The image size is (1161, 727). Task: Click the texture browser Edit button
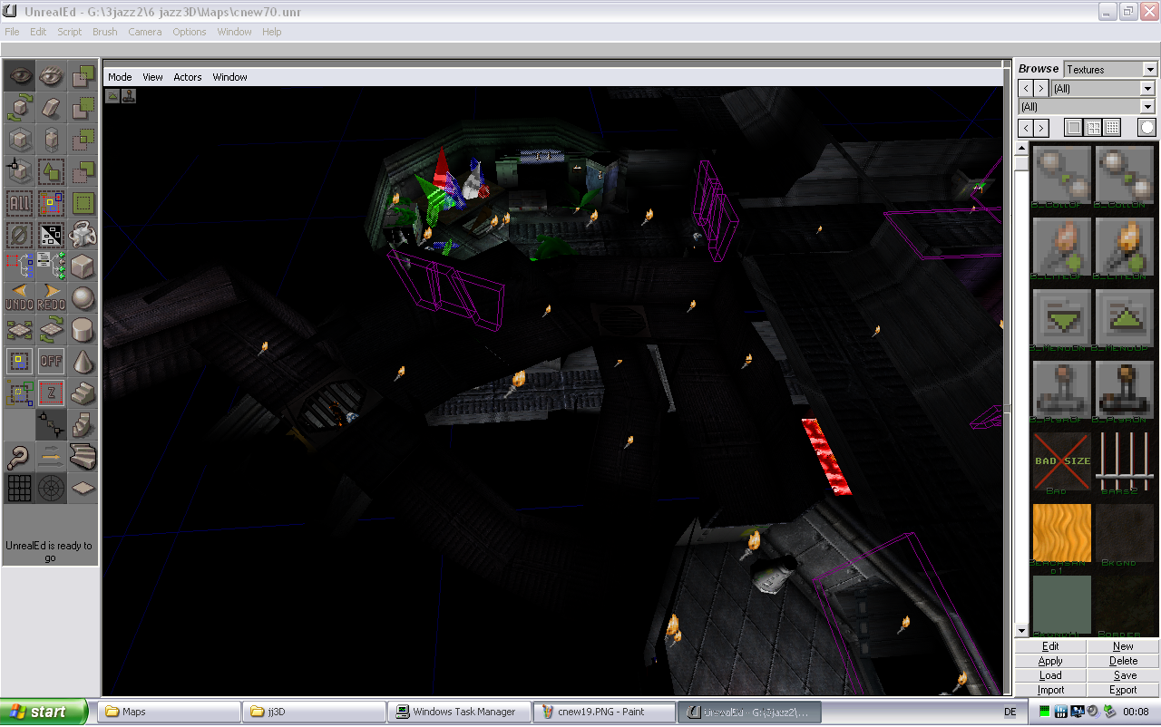[1050, 646]
